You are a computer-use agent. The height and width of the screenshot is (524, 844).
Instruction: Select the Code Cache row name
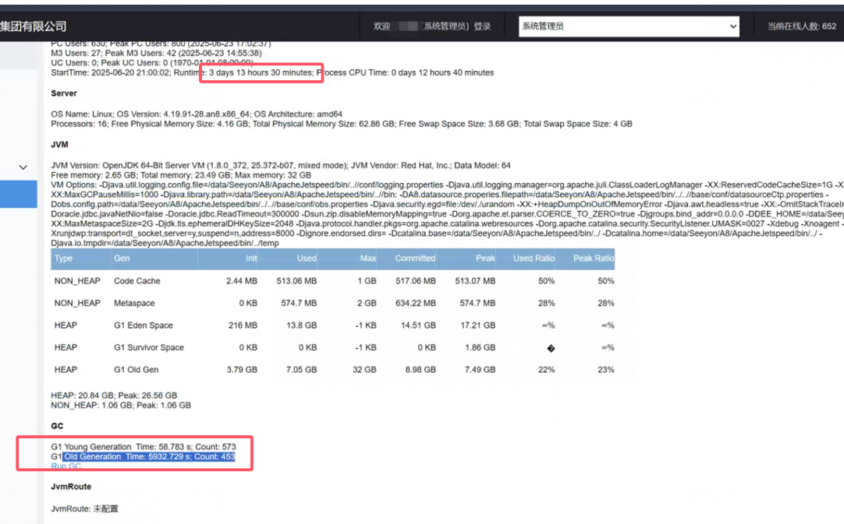pos(137,281)
